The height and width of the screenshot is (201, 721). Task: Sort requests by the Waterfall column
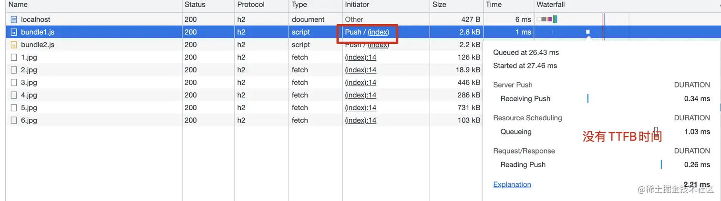point(550,5)
